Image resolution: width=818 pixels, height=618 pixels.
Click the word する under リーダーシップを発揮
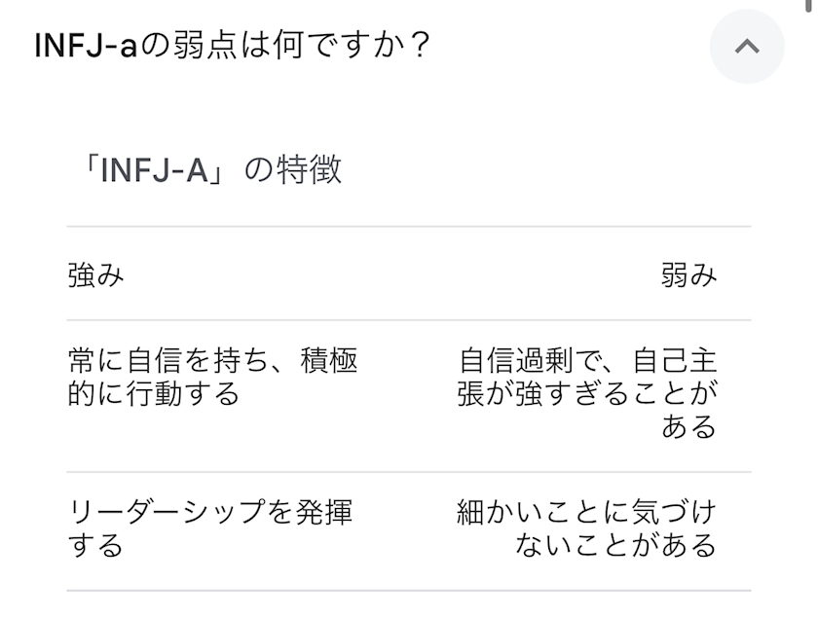pos(95,545)
